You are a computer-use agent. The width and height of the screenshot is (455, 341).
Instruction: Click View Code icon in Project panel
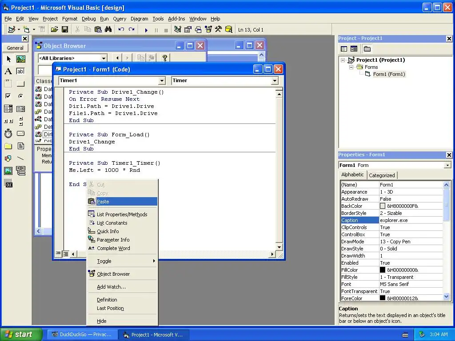pos(344,49)
